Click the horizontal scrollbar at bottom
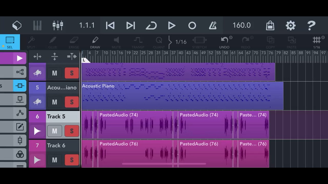The image size is (328, 184). pyautogui.click(x=164, y=164)
